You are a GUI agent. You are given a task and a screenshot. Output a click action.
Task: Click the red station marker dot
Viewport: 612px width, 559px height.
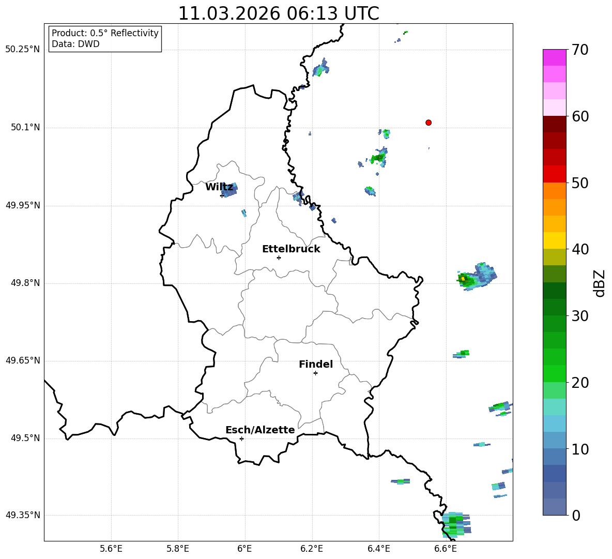(429, 123)
